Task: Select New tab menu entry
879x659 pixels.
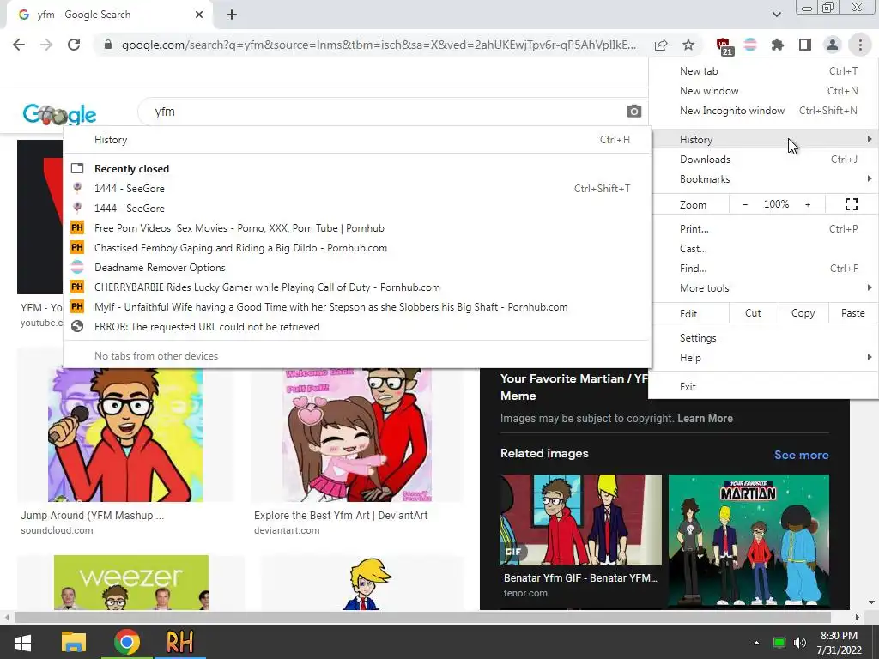Action: pos(763,71)
